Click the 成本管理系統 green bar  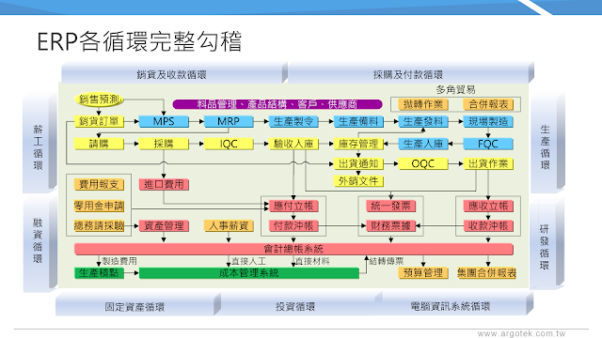(x=248, y=273)
